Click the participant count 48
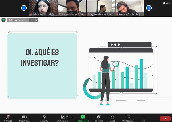This screenshot has height=122, width=172. [67, 117]
